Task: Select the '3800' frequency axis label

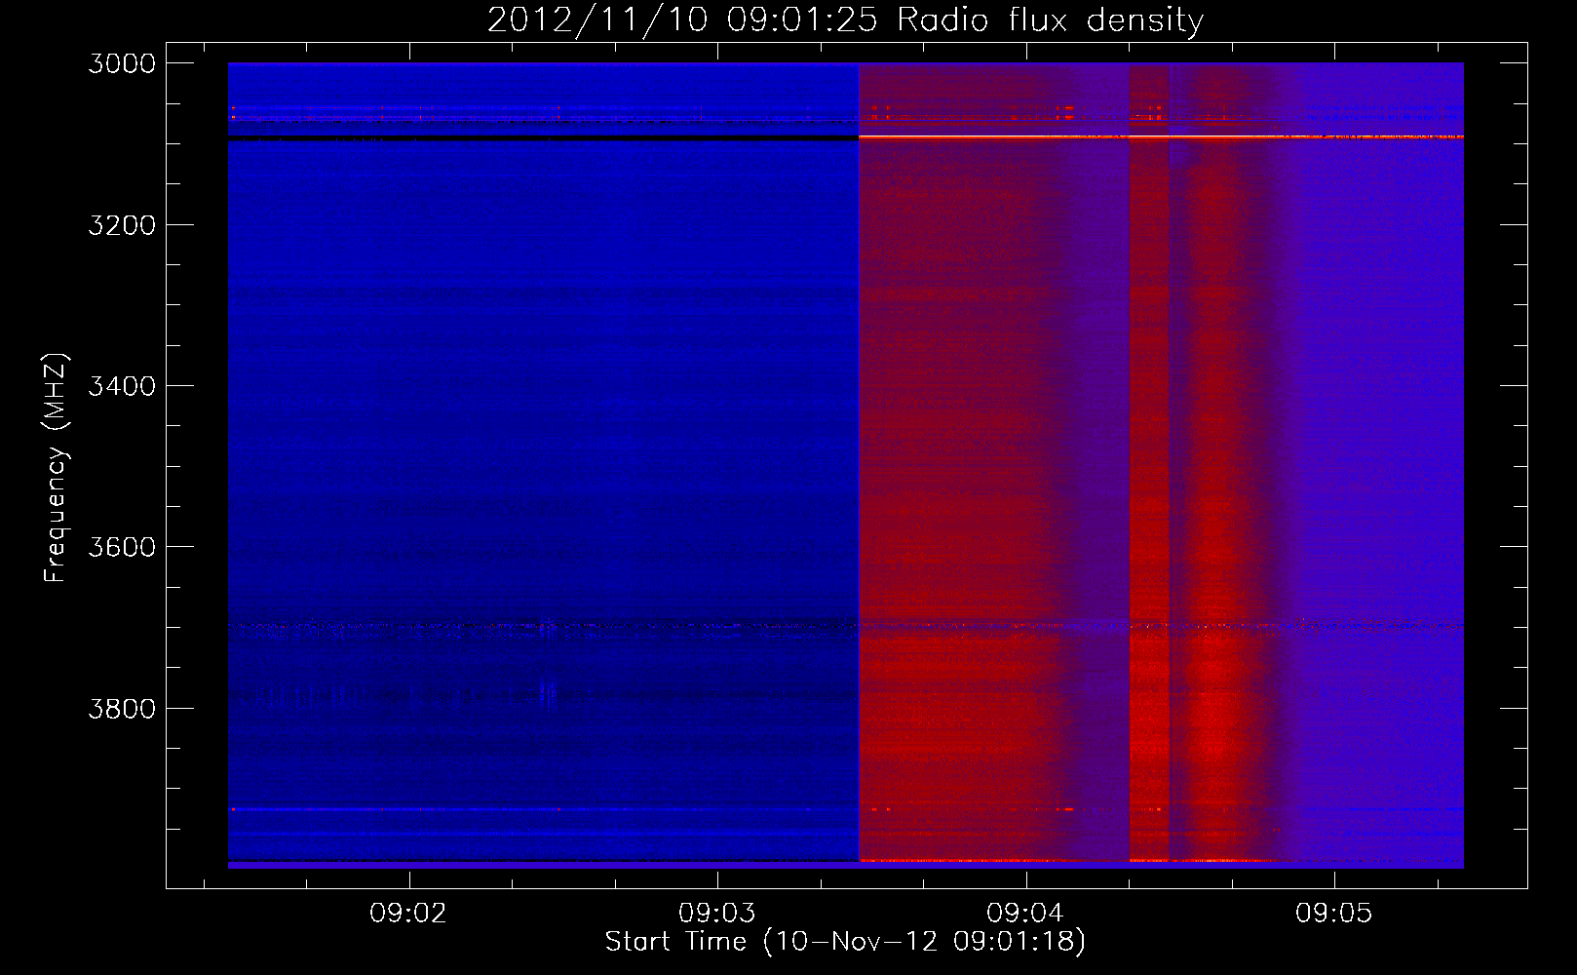Action: tap(122, 708)
